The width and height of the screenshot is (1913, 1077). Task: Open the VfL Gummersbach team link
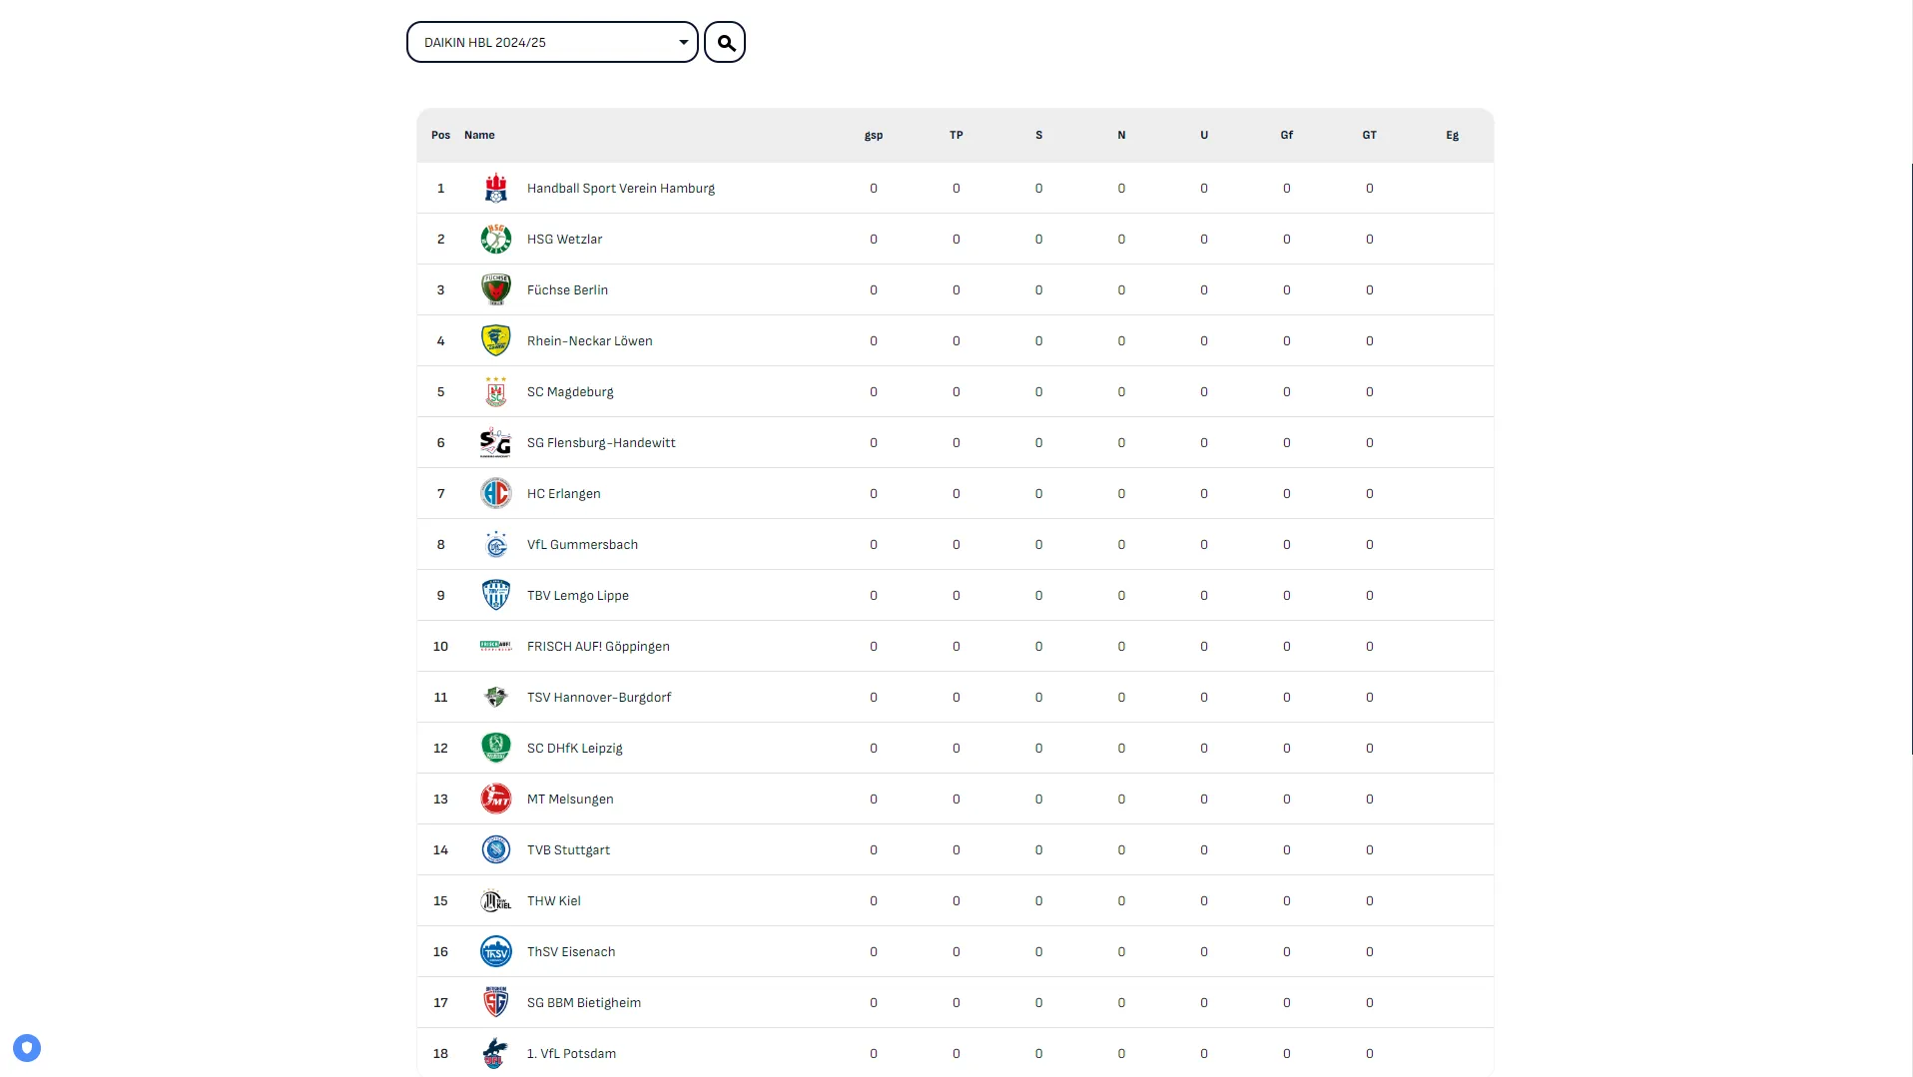[x=582, y=545]
